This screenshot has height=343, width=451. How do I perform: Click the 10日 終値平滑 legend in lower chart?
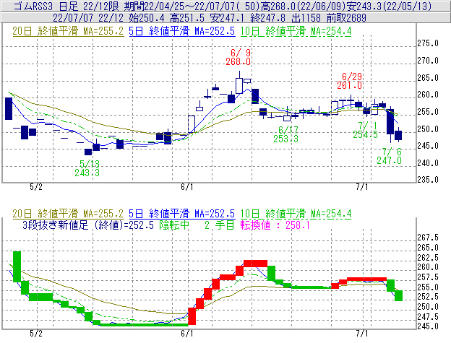click(x=296, y=214)
